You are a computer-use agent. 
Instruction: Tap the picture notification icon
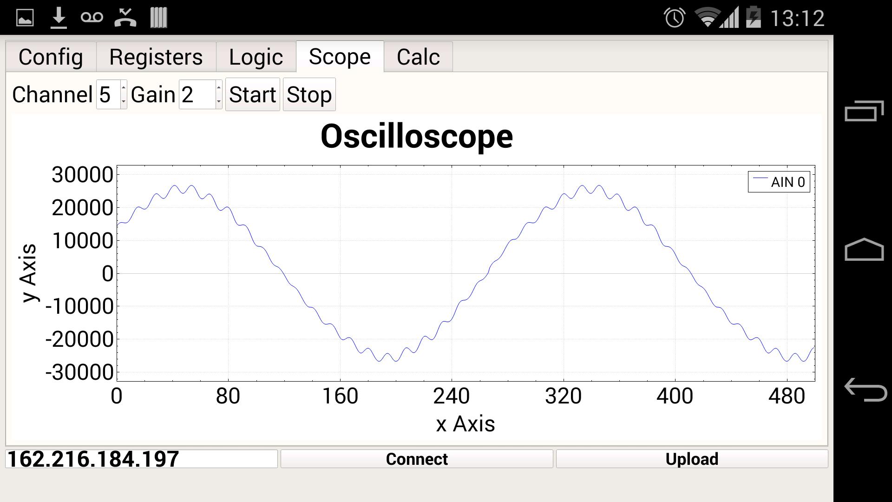click(25, 18)
